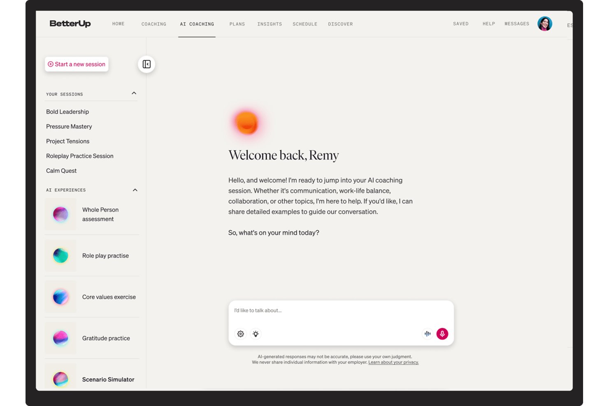The image size is (609, 406).
Task: Go to Discover tab
Action: coord(340,24)
